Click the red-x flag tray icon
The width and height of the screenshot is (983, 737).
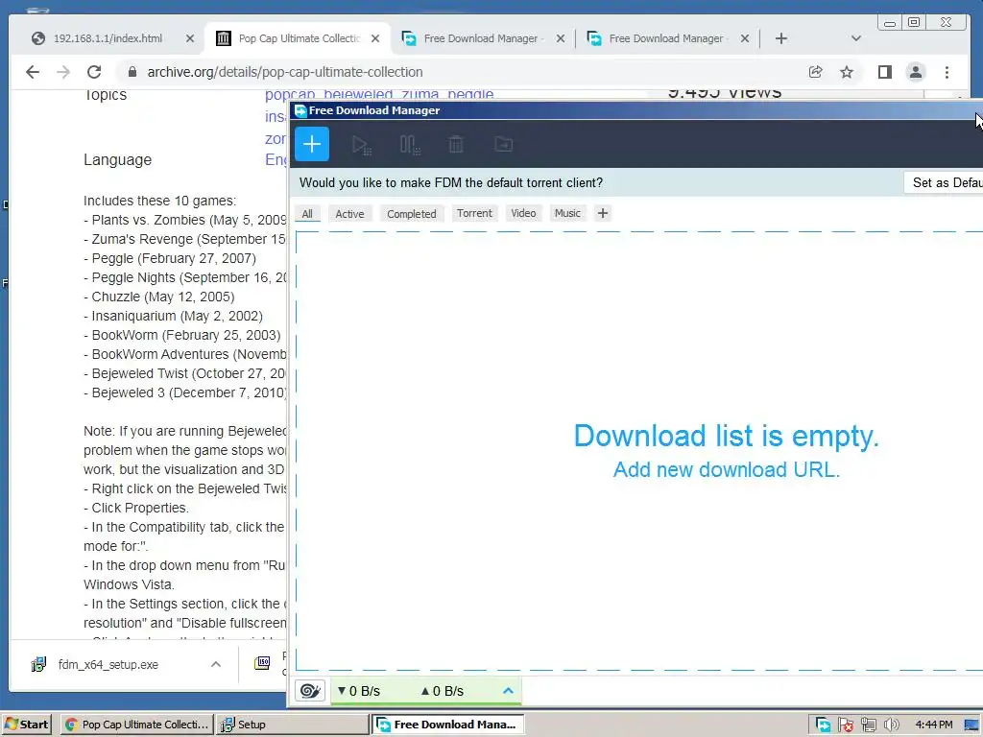click(x=845, y=725)
